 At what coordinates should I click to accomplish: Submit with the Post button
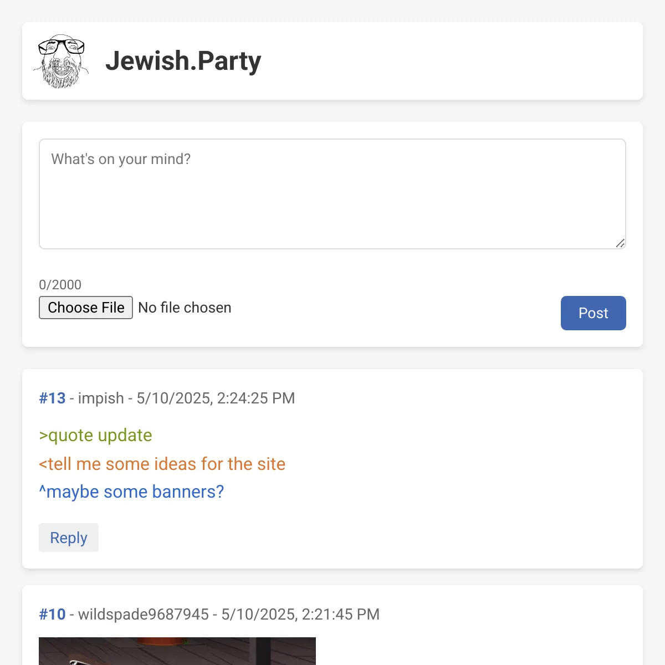[593, 313]
